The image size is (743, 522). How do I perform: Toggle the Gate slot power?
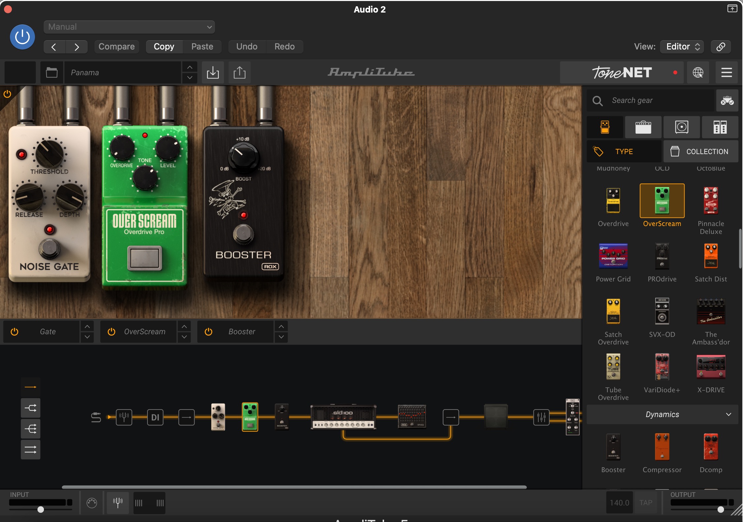(x=15, y=332)
